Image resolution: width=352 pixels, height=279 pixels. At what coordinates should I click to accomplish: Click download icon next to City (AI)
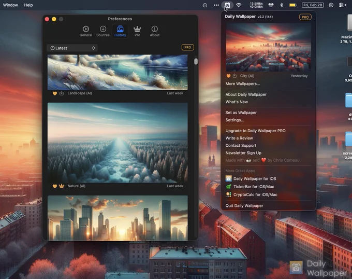tap(234, 76)
